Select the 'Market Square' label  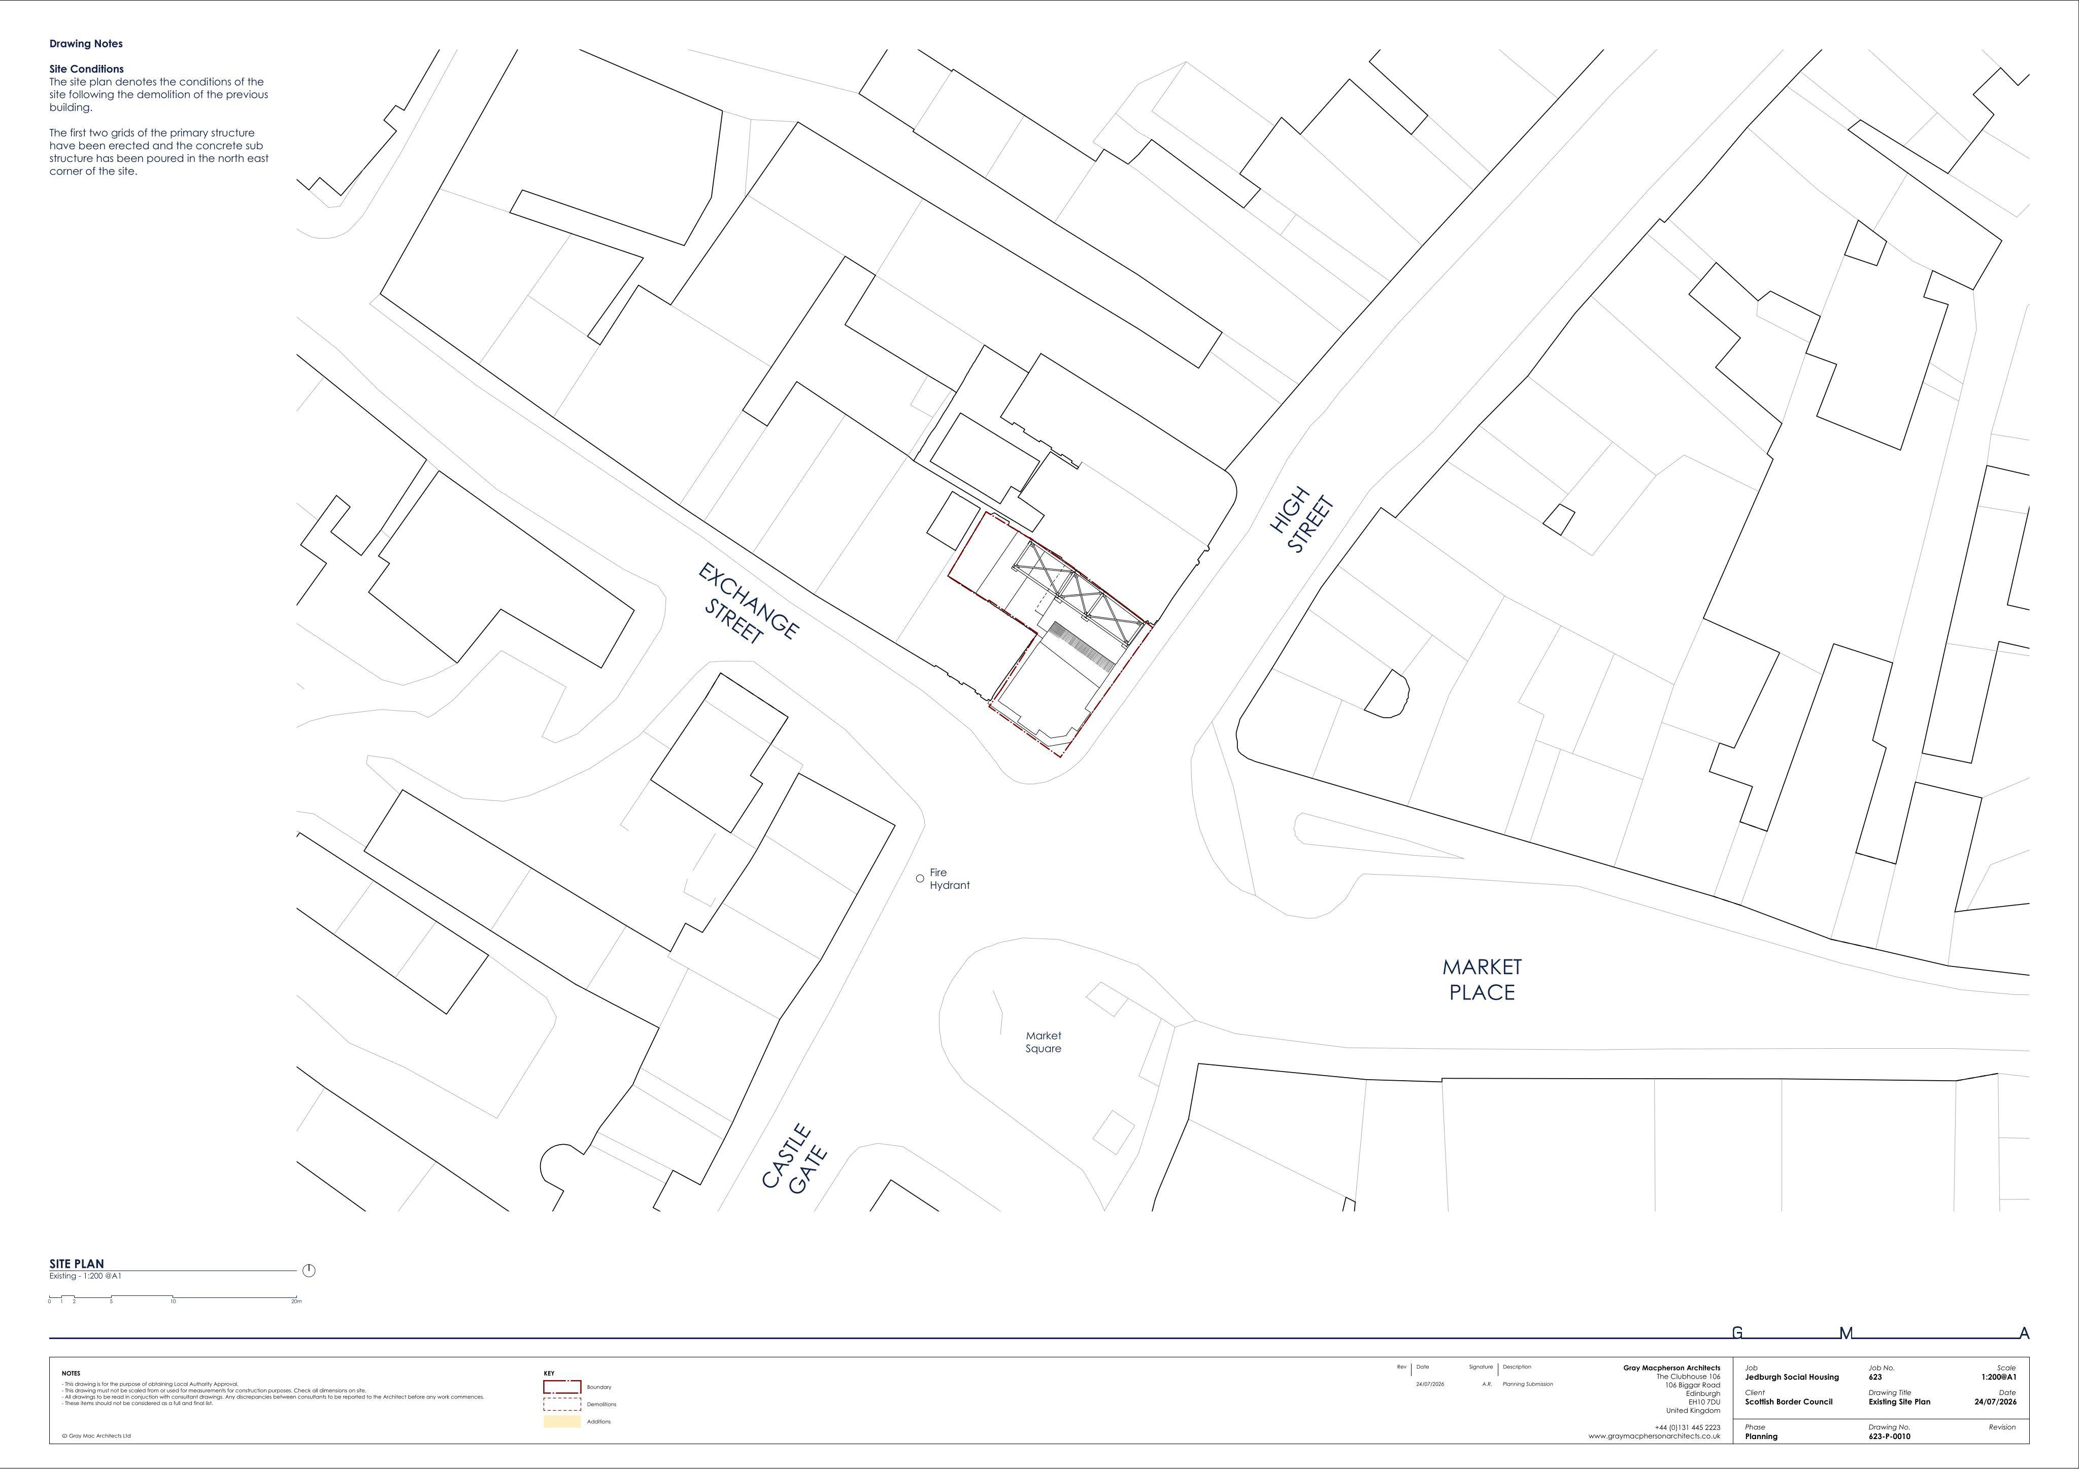coord(1043,1042)
